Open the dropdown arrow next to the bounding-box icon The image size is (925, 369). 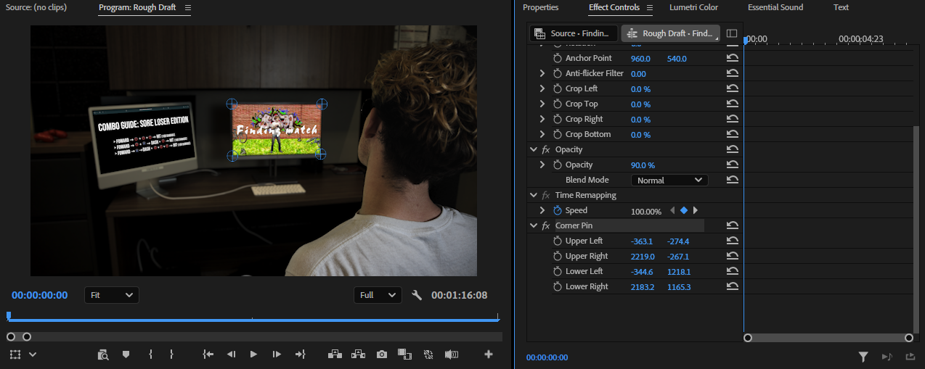pyautogui.click(x=33, y=355)
